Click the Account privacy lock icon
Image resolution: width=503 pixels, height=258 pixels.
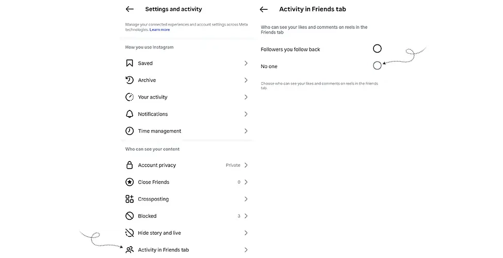click(x=129, y=165)
